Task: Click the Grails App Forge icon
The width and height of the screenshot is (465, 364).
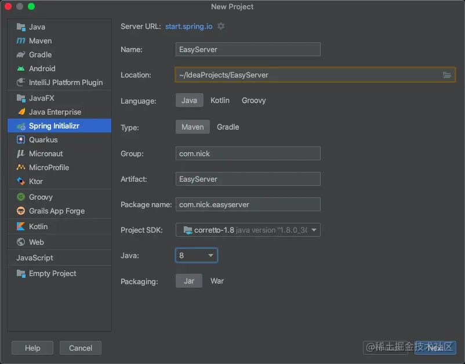Action: (x=21, y=211)
